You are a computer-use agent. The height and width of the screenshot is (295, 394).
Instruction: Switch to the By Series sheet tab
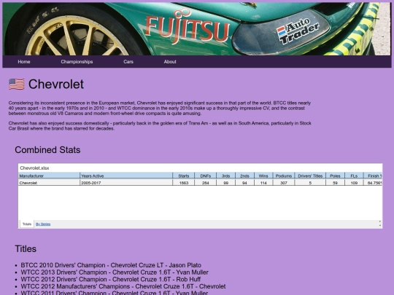point(43,224)
